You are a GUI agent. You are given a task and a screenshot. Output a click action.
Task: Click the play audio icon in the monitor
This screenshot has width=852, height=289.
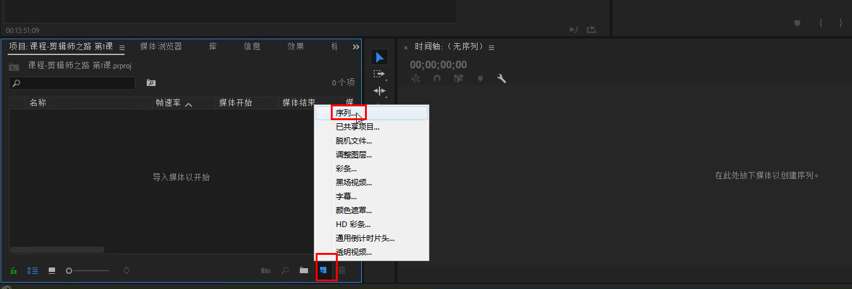pyautogui.click(x=574, y=29)
